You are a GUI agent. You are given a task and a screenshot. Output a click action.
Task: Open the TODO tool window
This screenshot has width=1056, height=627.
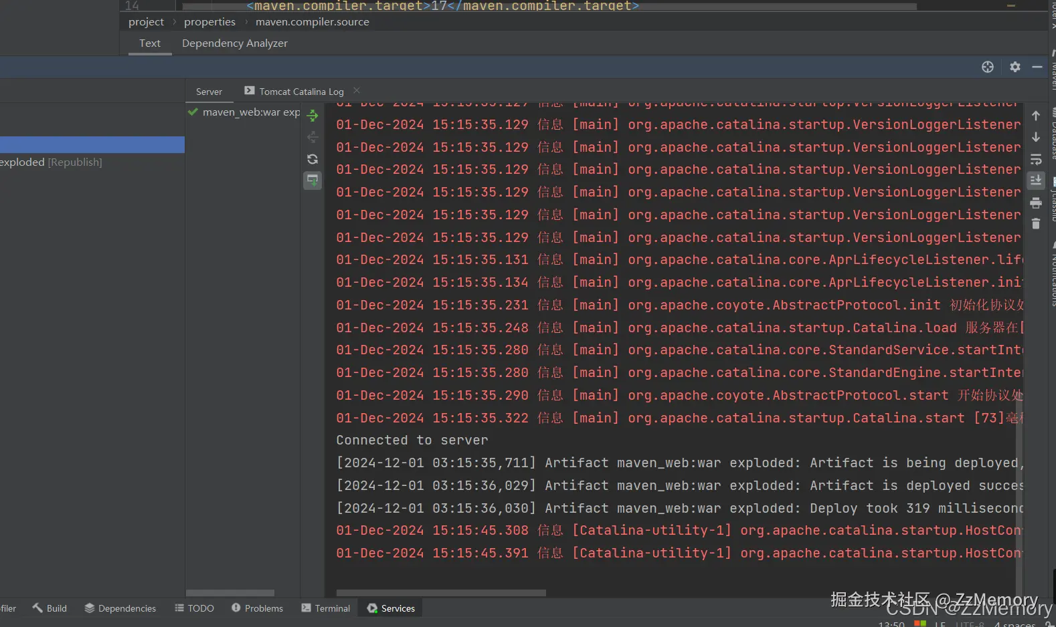(194, 608)
